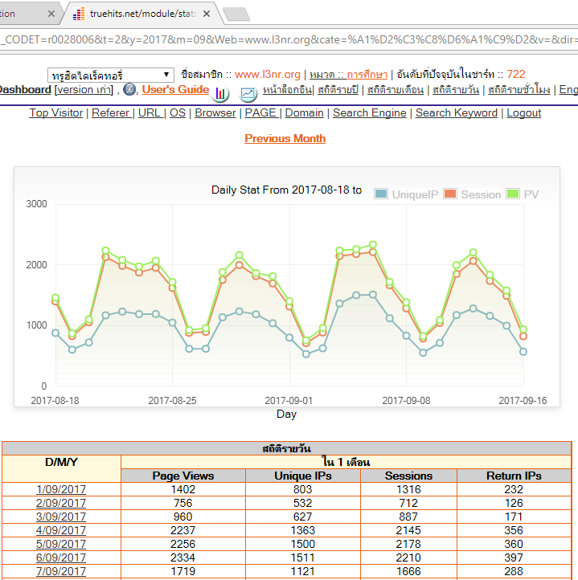Open the www.l3nr.org member link

click(268, 74)
